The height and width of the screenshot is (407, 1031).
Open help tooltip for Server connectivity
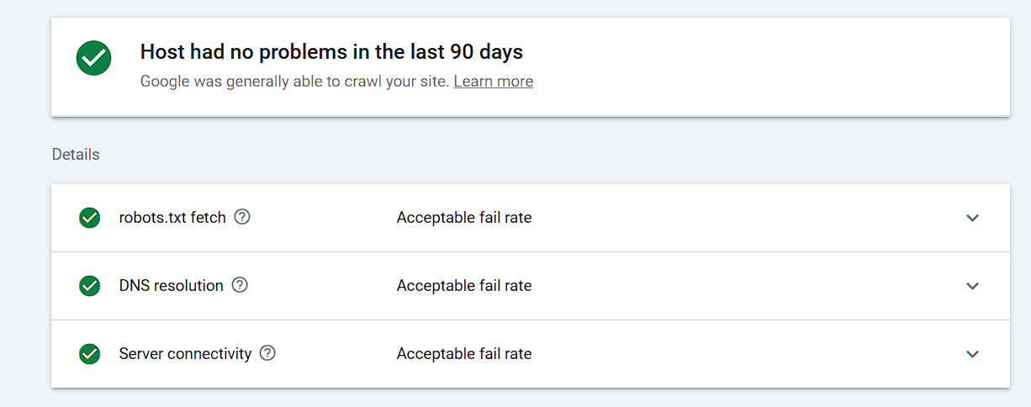tap(267, 353)
